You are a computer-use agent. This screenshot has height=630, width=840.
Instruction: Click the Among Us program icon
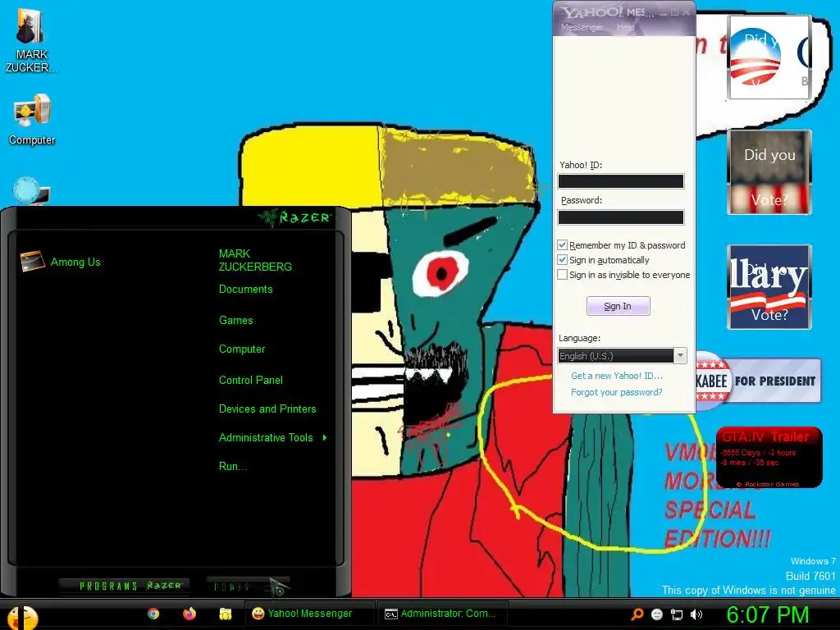tap(32, 262)
